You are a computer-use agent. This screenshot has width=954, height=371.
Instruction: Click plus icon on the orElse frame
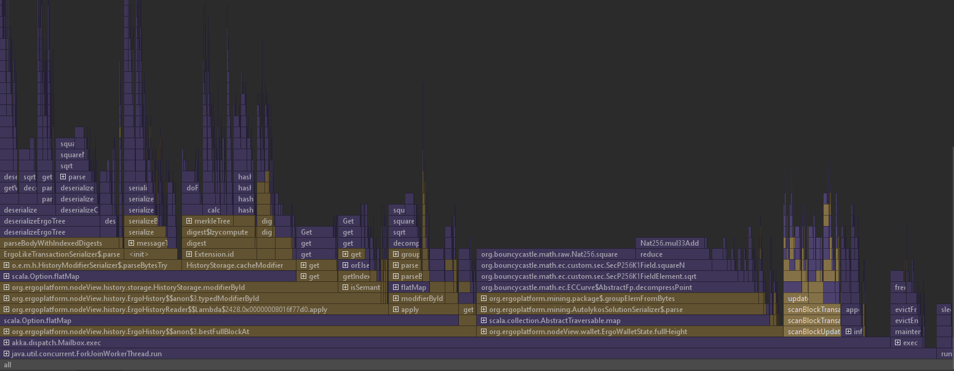[345, 265]
